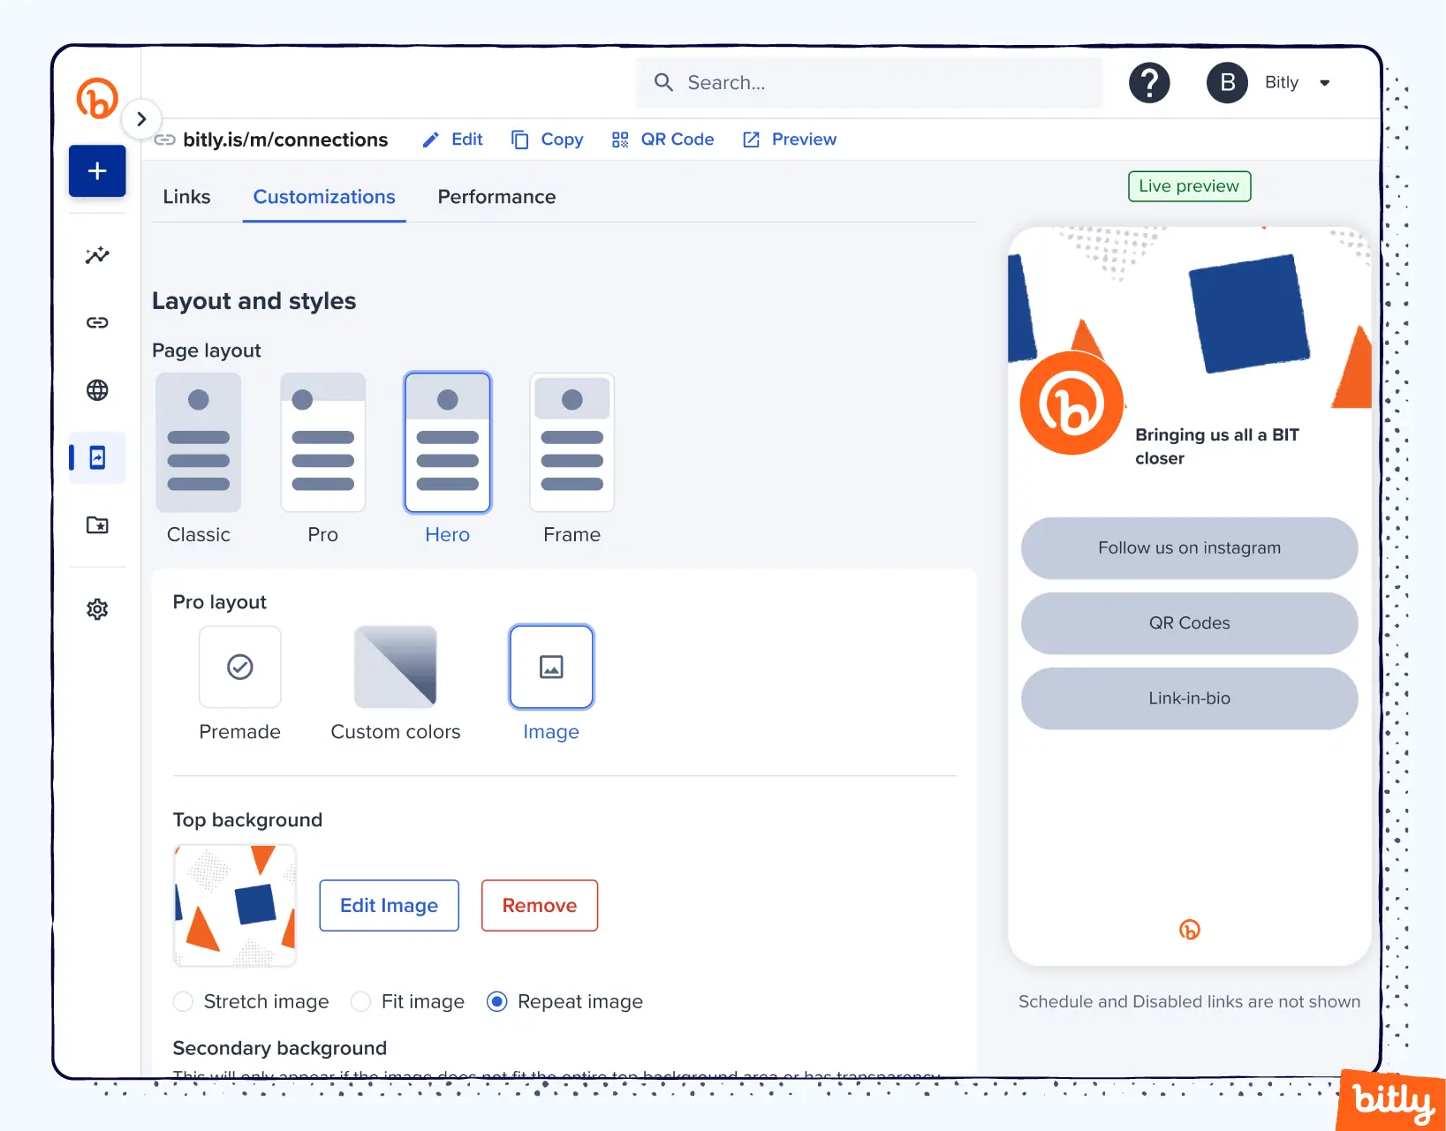Click the B profile avatar menu
Screen dimensions: 1446x1131
click(x=1227, y=83)
